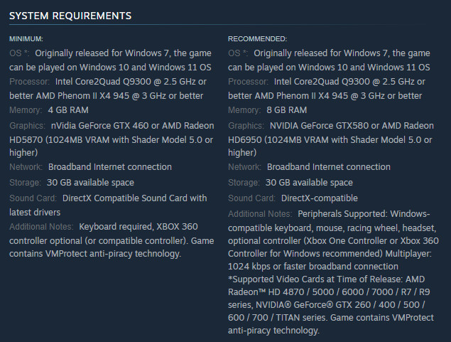The height and width of the screenshot is (342, 451).
Task: Click '*Supported Video Cards at Time of Release' line
Action: click(x=327, y=279)
